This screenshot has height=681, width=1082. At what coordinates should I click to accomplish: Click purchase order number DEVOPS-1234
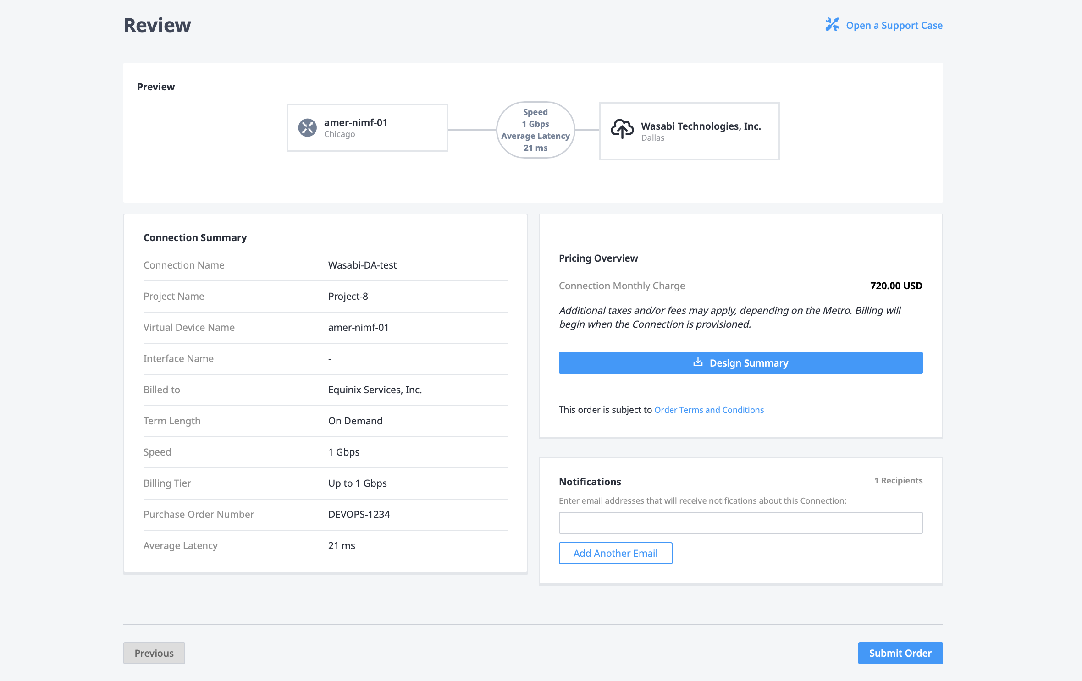pos(359,514)
